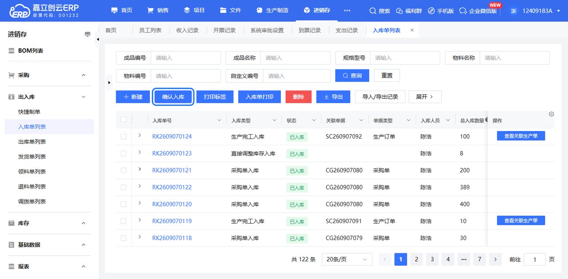Click the 浙 user avatar
568x279 pixels.
[513, 11]
